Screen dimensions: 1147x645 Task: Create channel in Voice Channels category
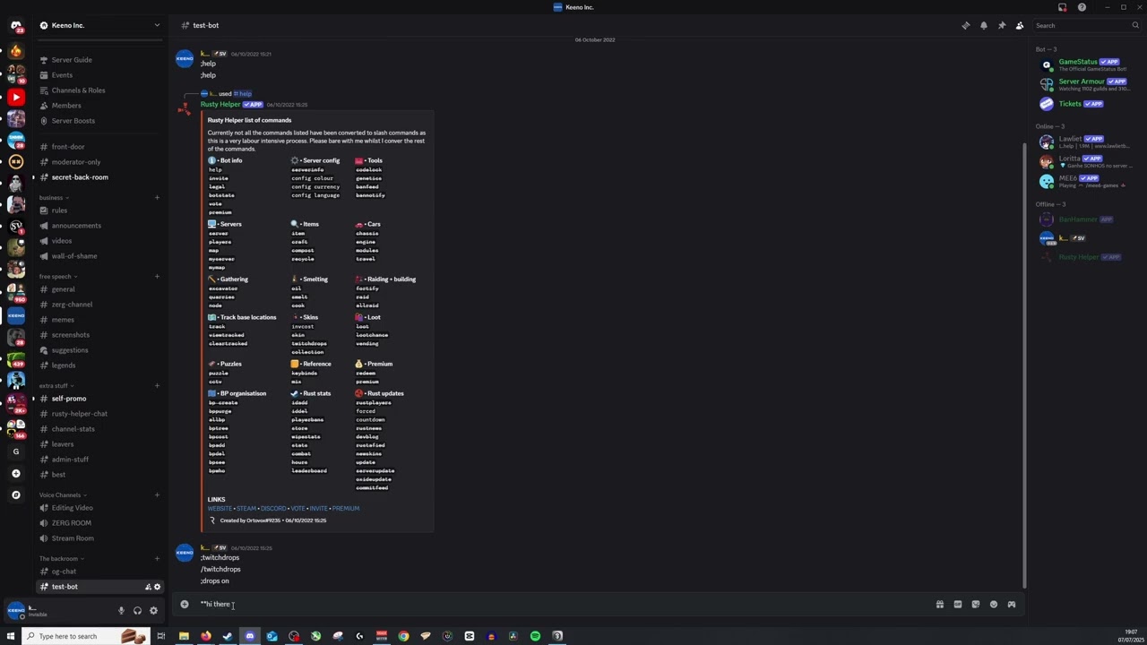(157, 495)
